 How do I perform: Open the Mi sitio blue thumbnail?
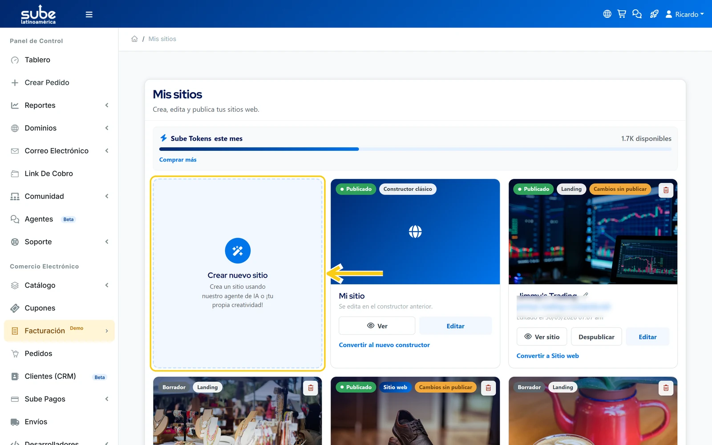[415, 231]
